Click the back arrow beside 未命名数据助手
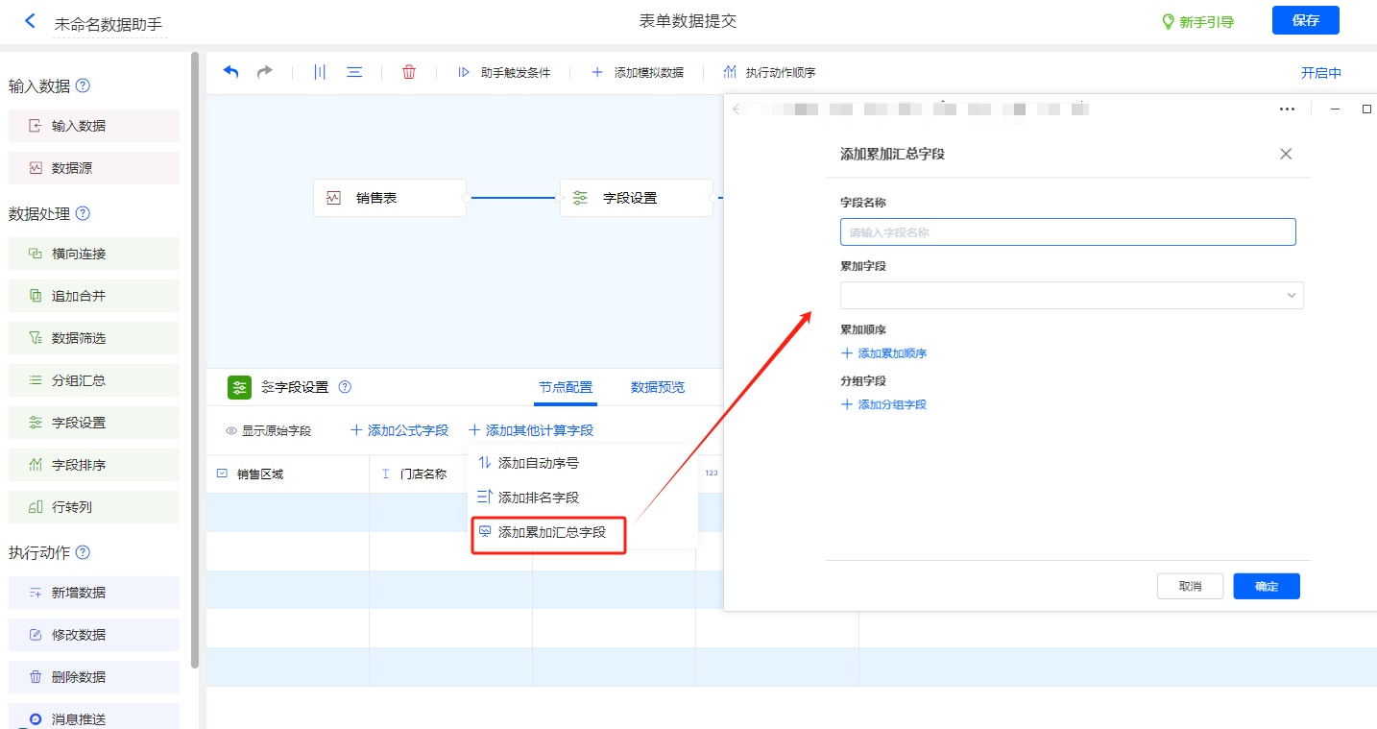The width and height of the screenshot is (1377, 729). 30,21
